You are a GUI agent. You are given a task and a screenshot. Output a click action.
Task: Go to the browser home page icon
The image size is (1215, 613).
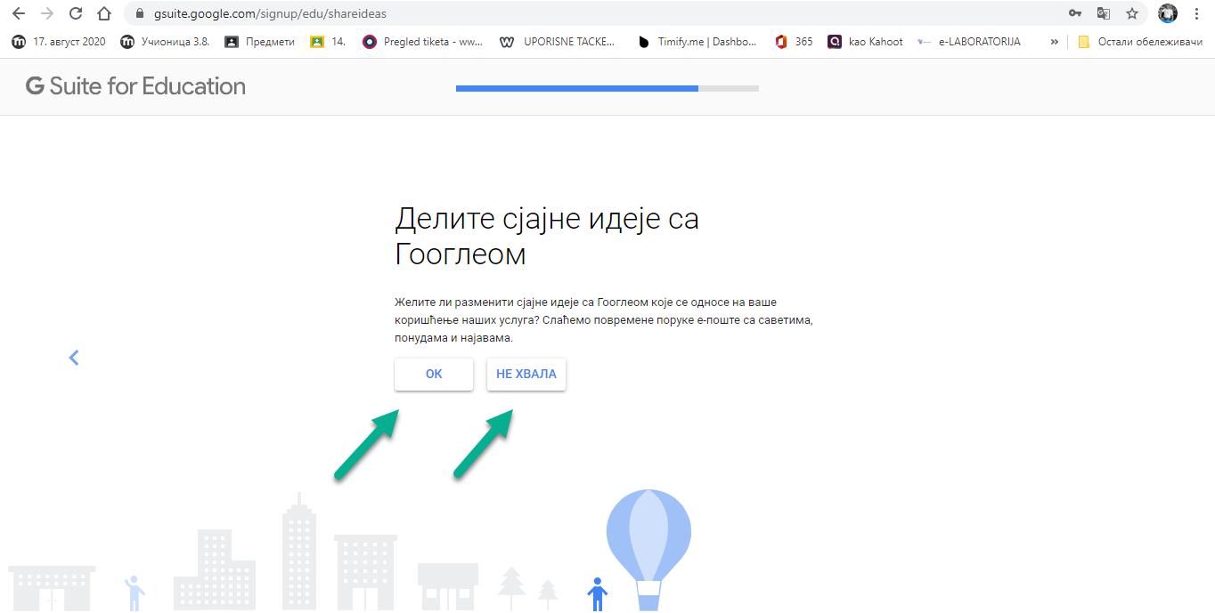click(104, 13)
